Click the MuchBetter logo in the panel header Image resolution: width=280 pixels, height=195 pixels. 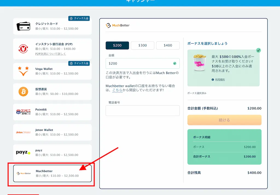(x=118, y=25)
